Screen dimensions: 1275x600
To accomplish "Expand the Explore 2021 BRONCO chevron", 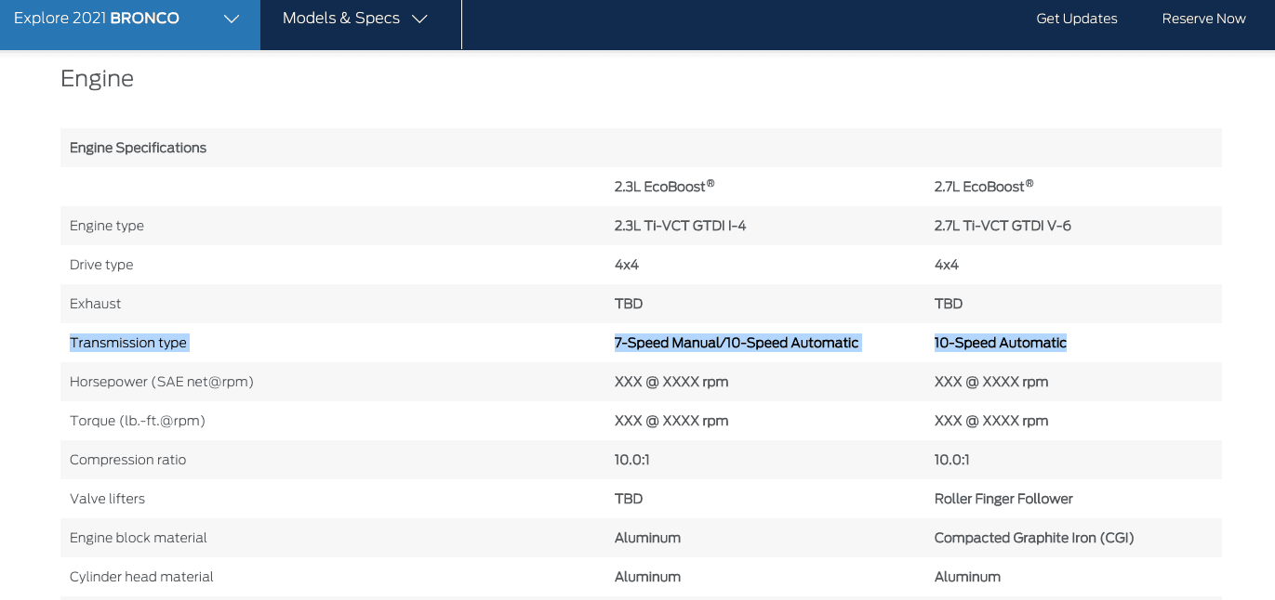I will coord(232,19).
